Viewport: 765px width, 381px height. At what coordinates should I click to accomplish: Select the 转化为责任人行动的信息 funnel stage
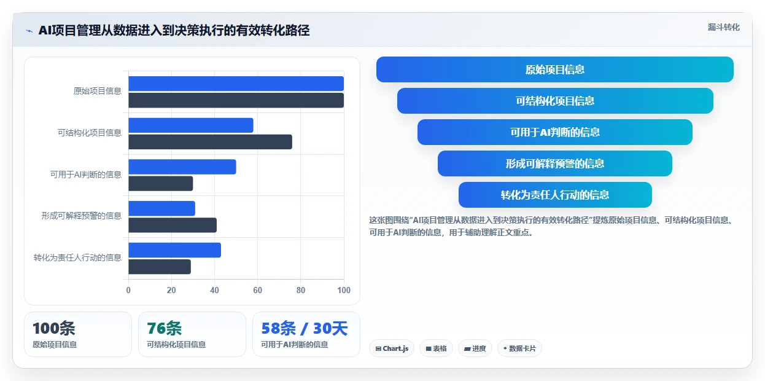tap(555, 195)
